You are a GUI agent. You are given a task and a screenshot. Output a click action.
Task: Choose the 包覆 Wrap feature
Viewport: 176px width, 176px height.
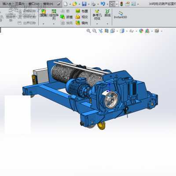click(82, 11)
